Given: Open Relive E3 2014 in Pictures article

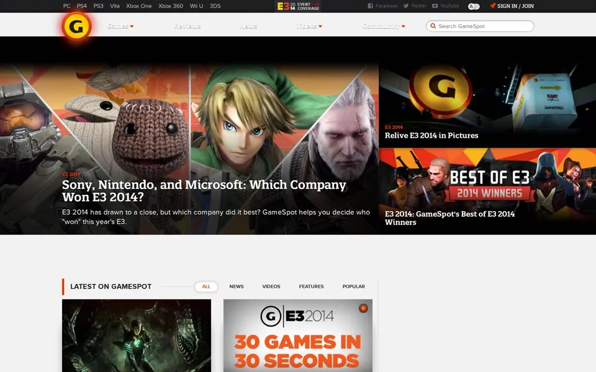Looking at the screenshot, I should [x=431, y=136].
